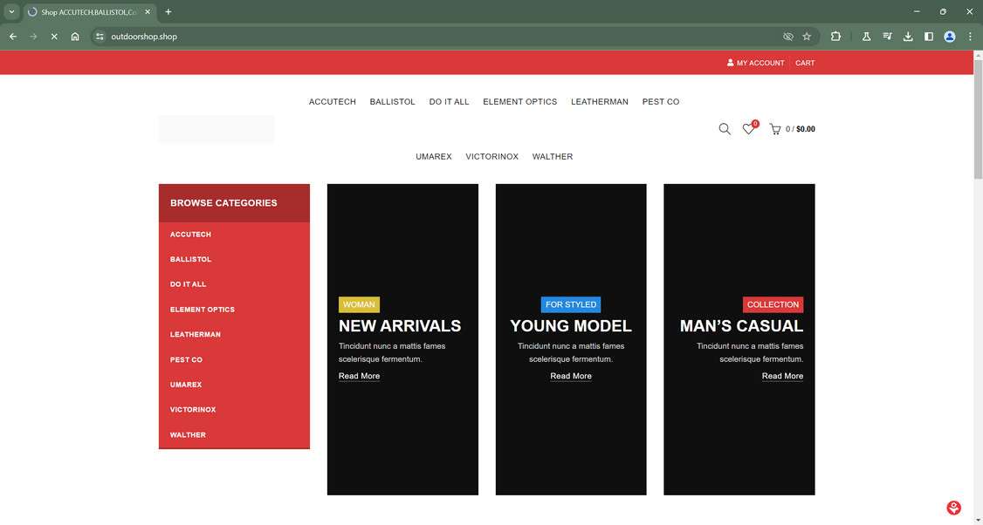This screenshot has height=525, width=983.
Task: Open a new browser tab with plus
Action: 168,12
